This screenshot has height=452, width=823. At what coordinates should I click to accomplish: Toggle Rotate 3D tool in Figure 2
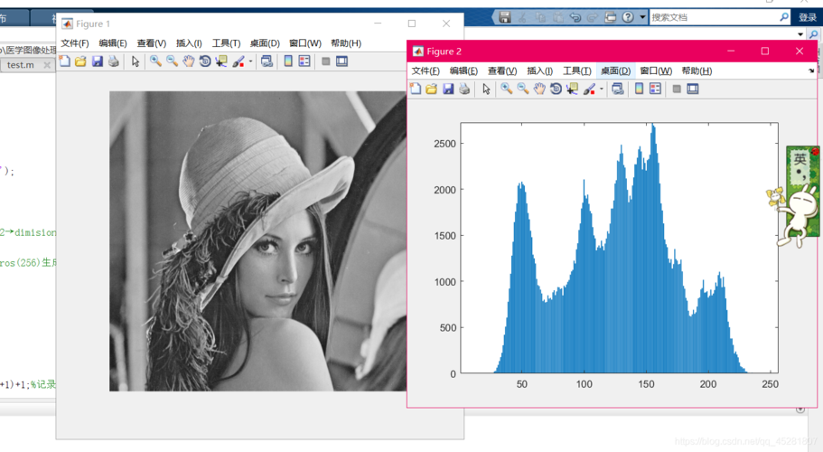[x=556, y=89]
